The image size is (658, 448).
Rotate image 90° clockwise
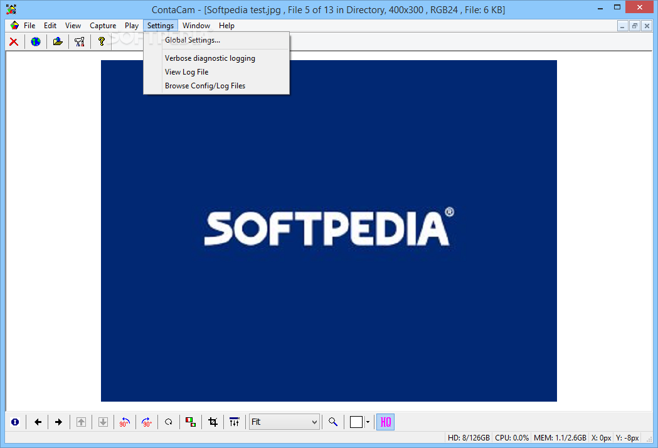tap(147, 422)
